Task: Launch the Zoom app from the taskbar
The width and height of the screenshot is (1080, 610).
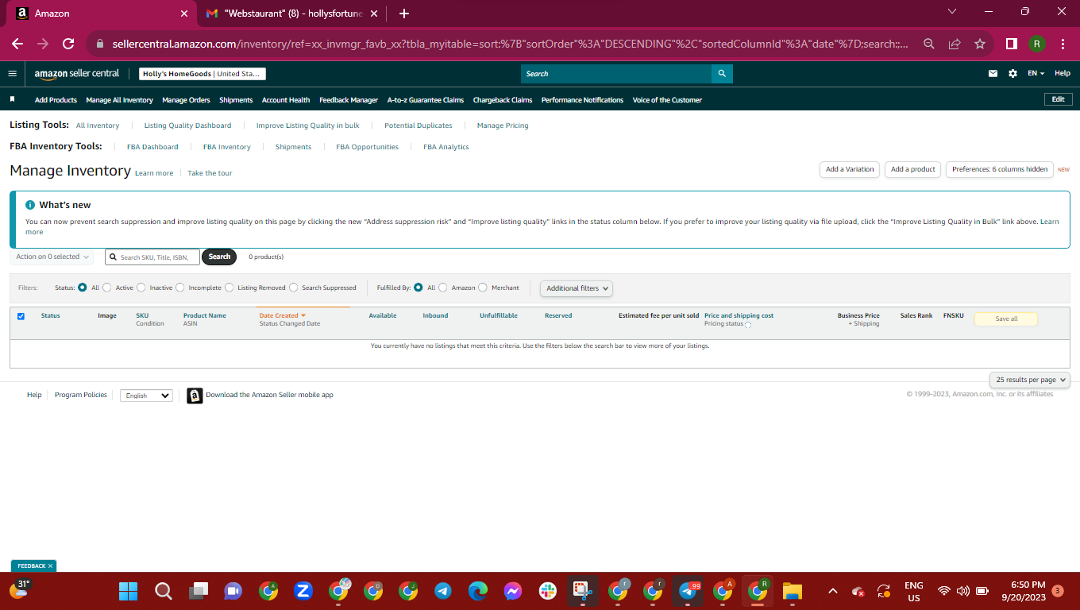Action: pos(303,591)
